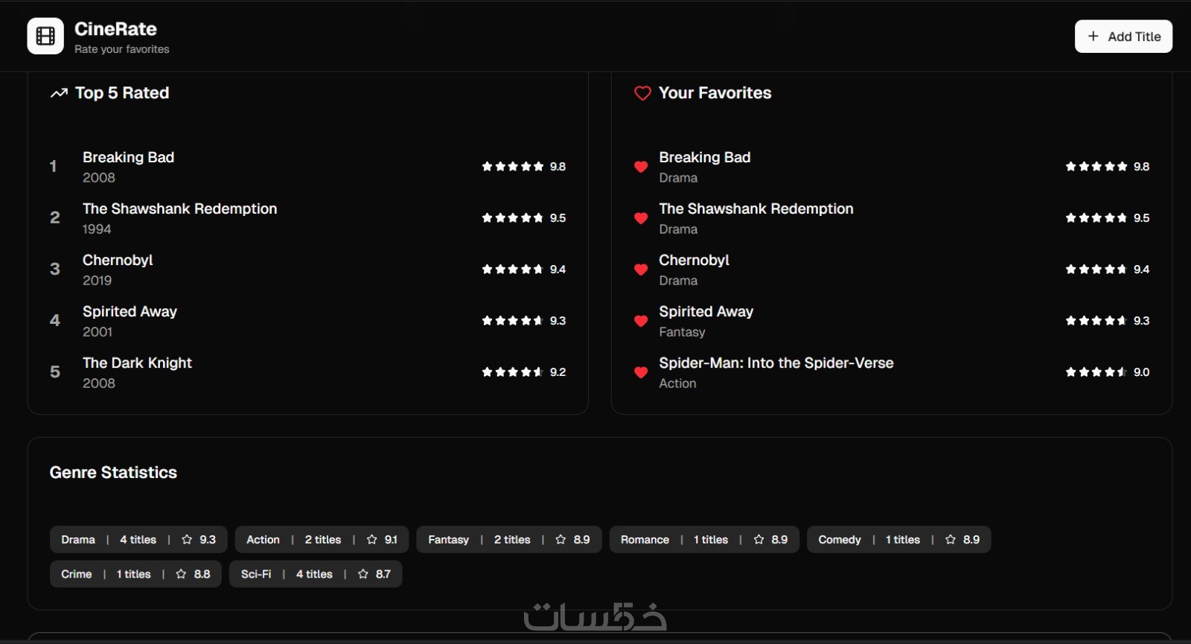Click stars on favorite Spirited Away Fantasy

tap(1096, 321)
